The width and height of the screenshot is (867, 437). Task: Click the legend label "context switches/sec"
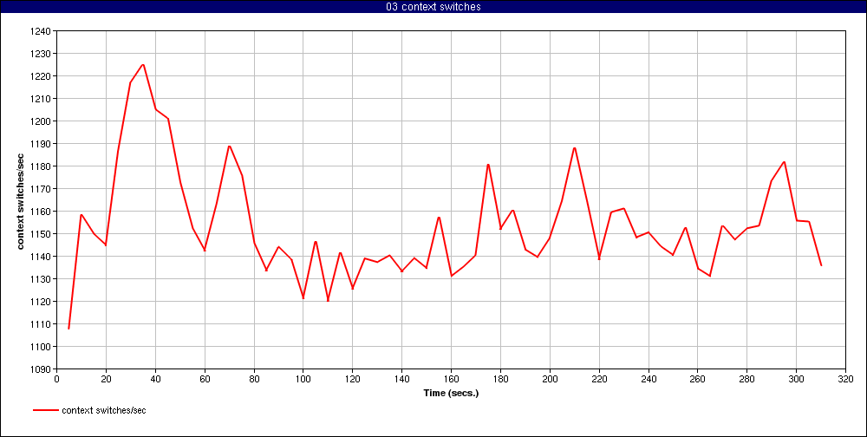pos(104,410)
